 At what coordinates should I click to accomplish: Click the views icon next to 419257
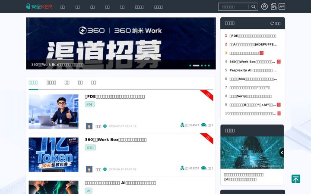[x=182, y=168]
